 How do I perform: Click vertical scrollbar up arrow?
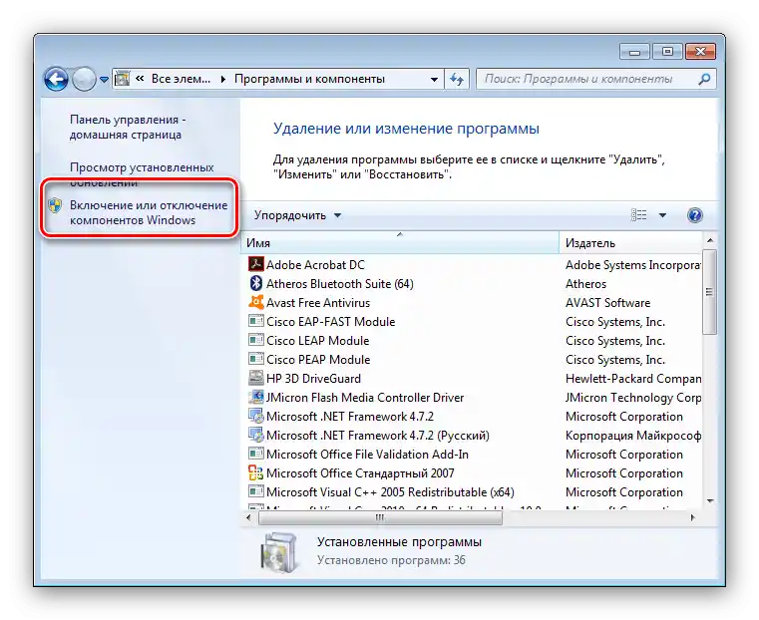click(x=709, y=240)
